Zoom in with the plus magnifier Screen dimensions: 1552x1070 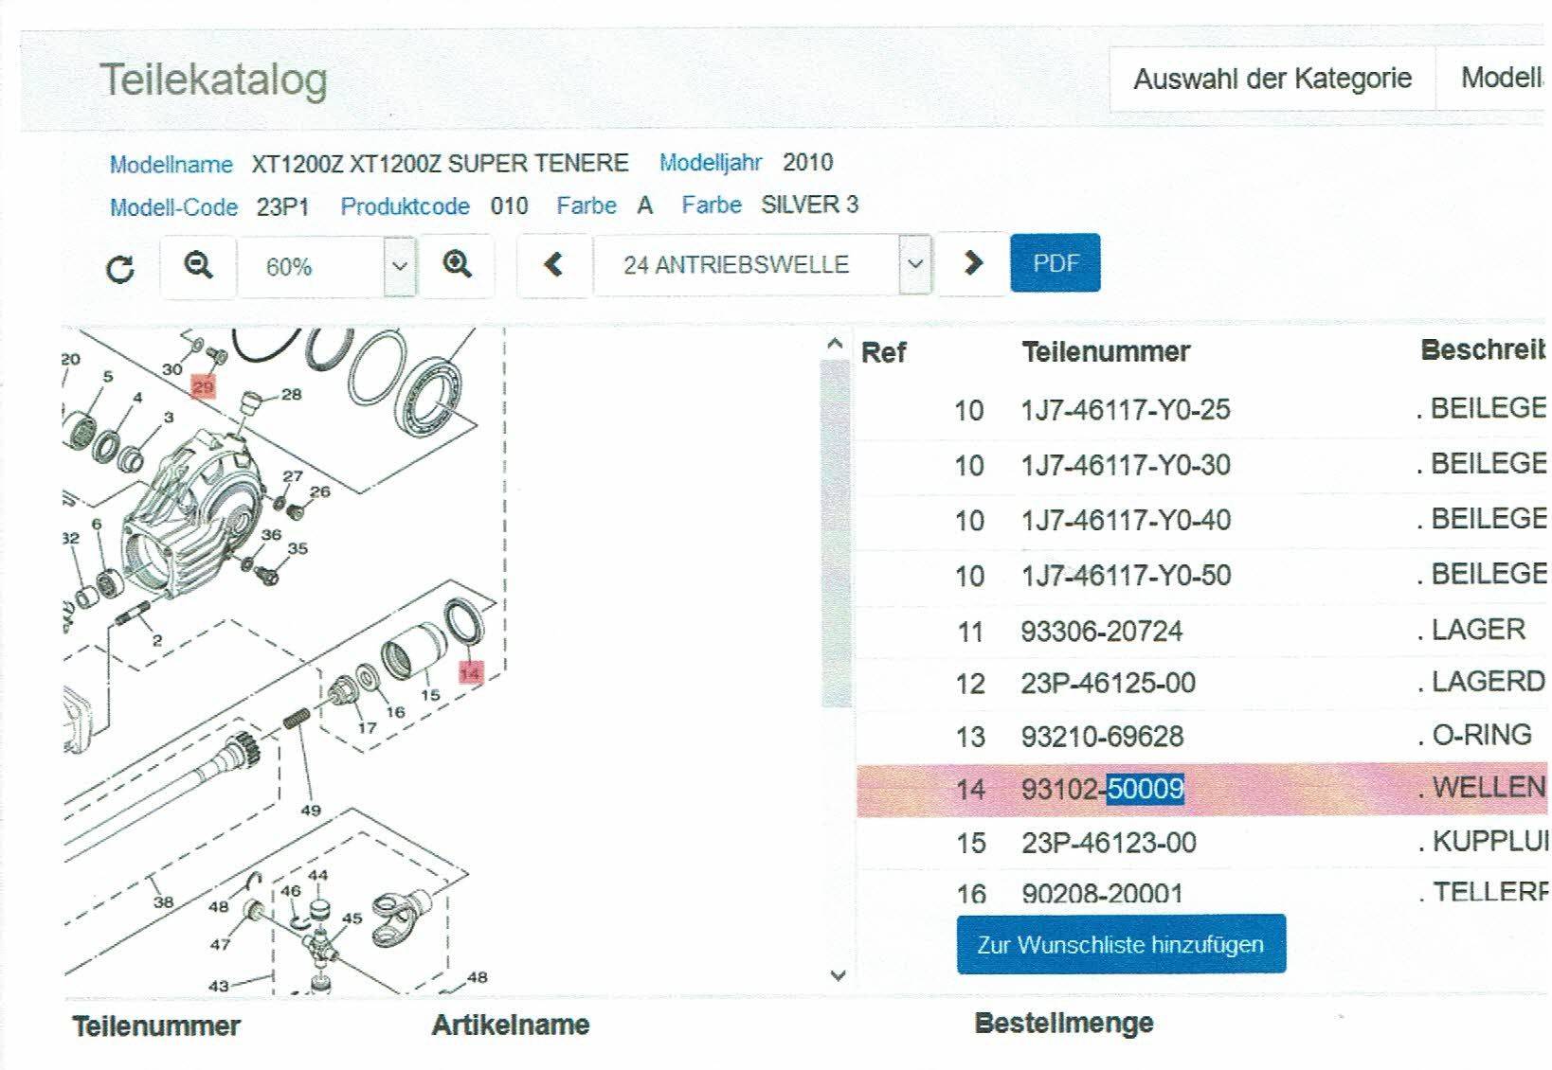458,265
